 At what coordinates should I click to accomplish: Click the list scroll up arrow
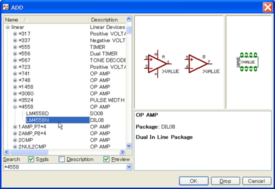(128, 19)
